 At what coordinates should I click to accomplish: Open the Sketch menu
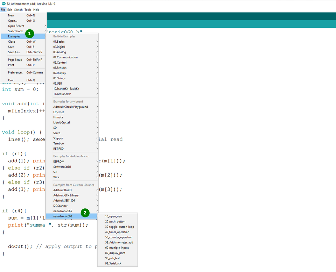tap(18, 10)
